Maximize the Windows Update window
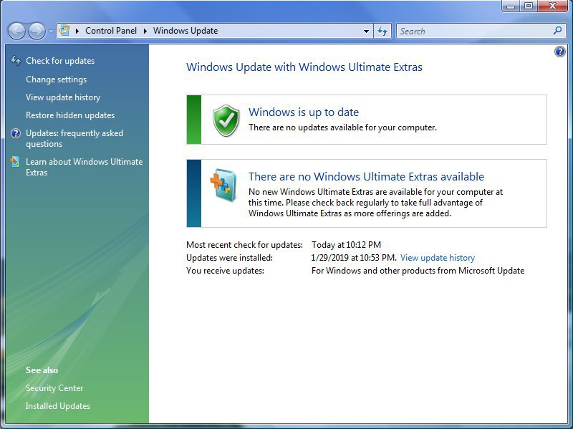Image resolution: width=573 pixels, height=429 pixels. [x=528, y=6]
